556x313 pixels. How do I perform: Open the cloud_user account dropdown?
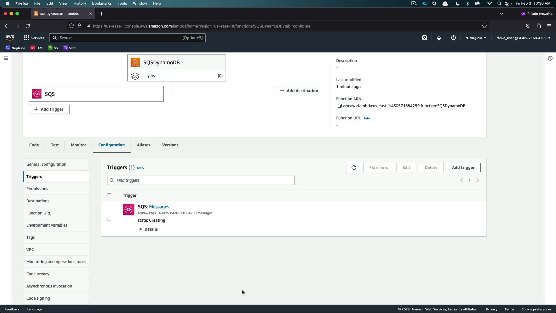pos(523,38)
